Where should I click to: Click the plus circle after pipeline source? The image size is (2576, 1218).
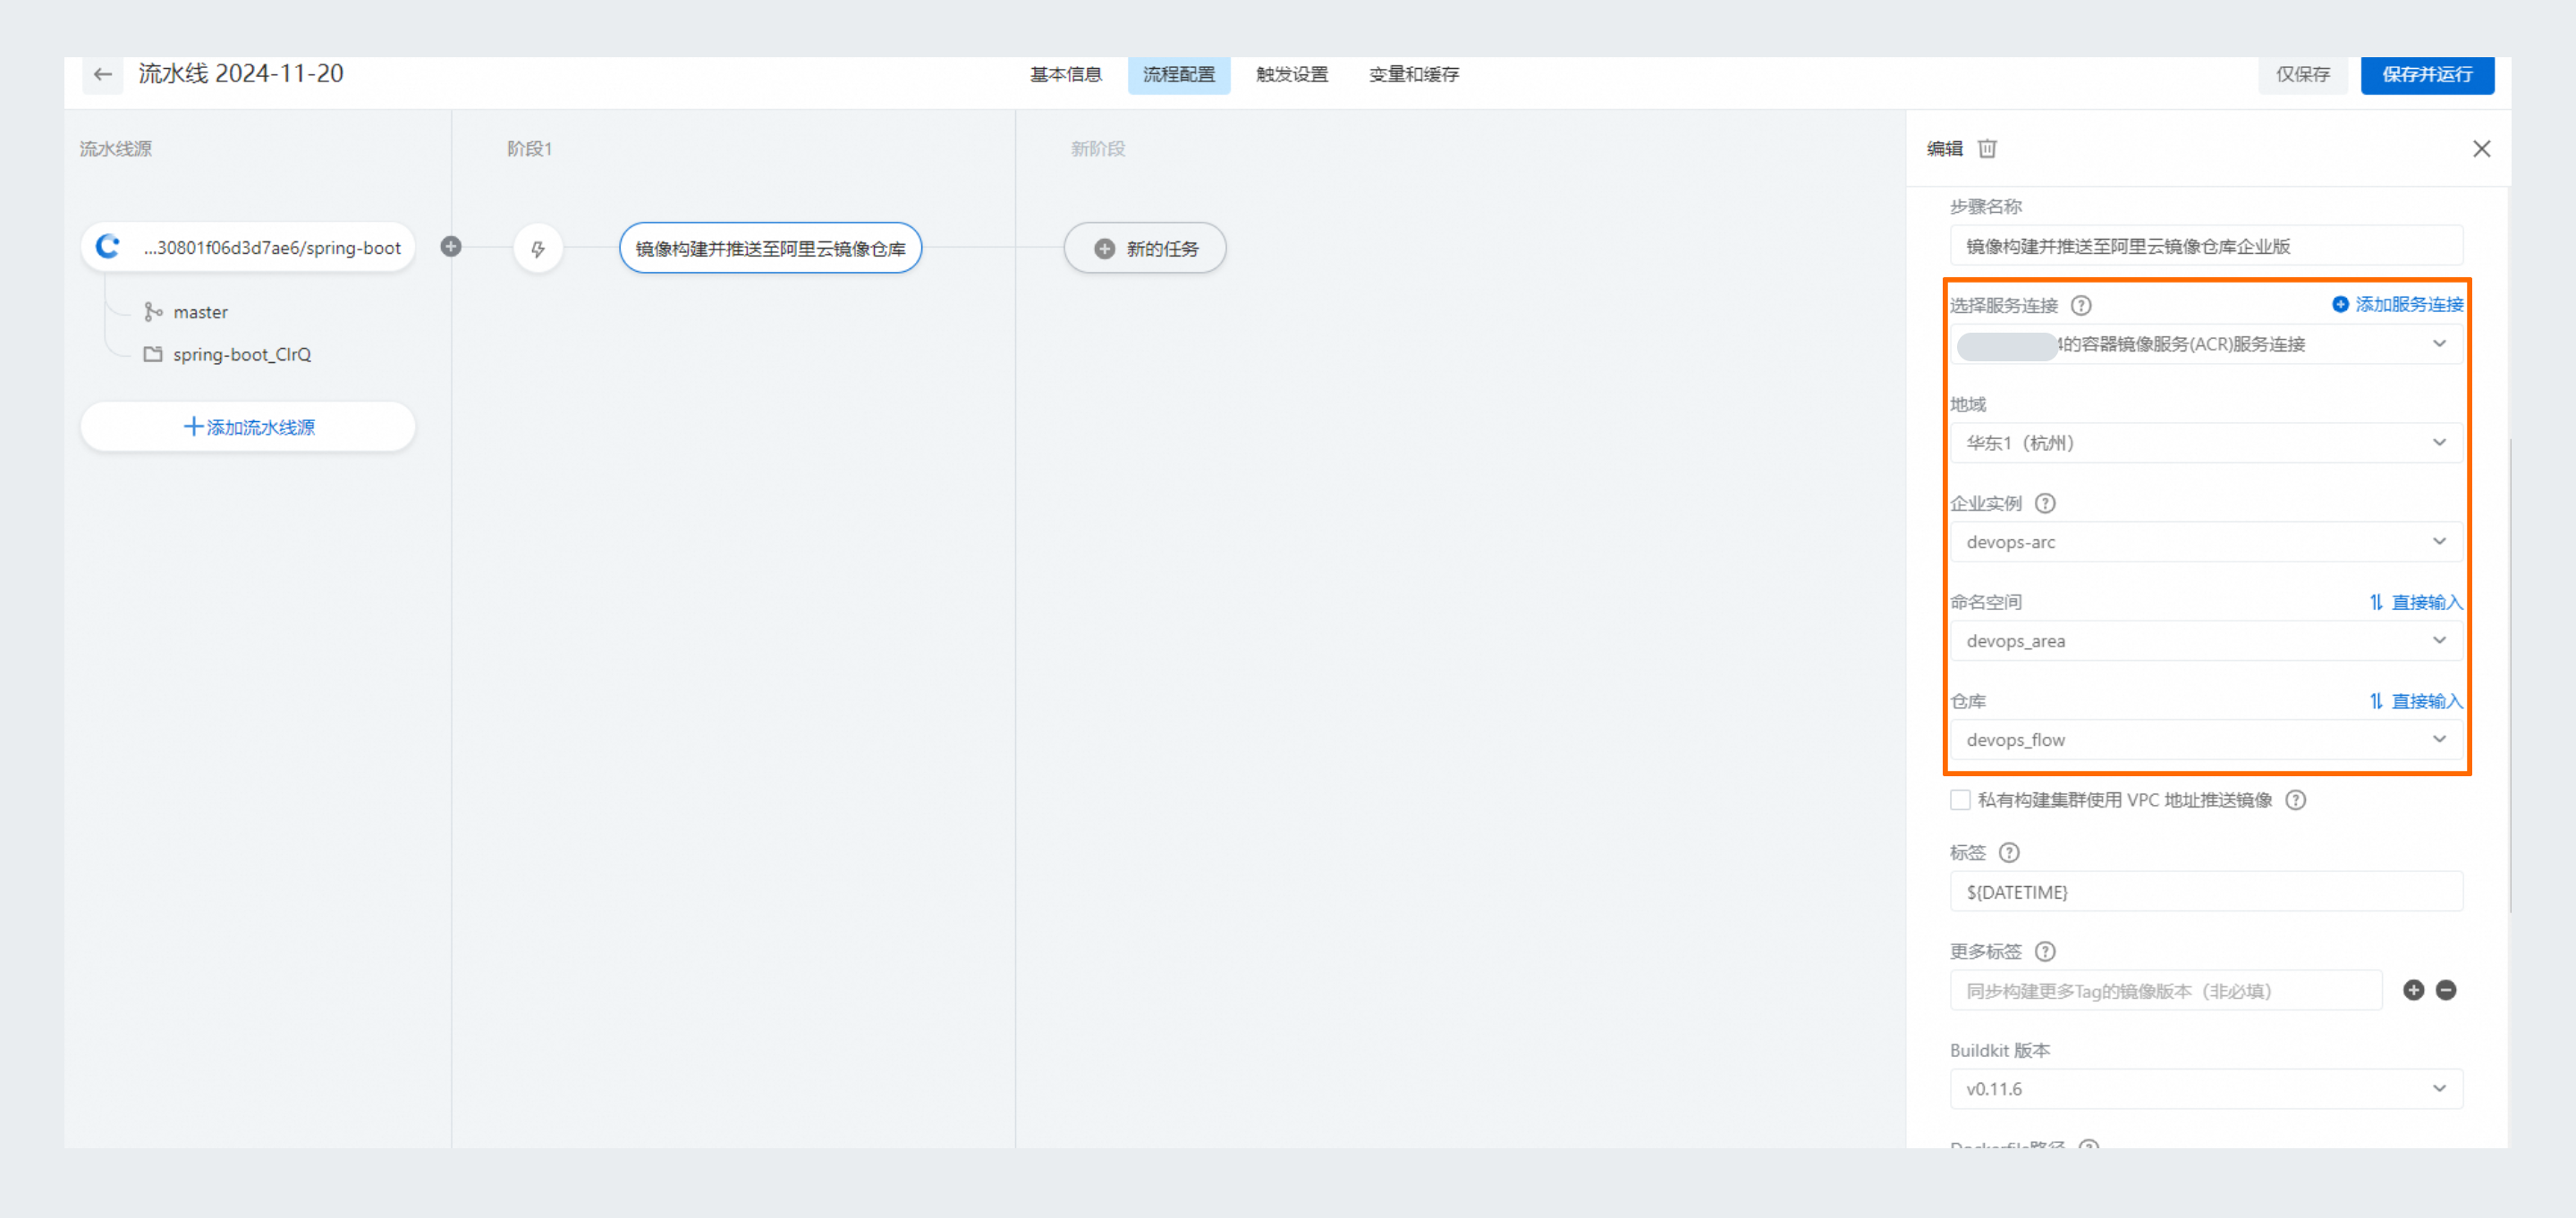point(451,246)
